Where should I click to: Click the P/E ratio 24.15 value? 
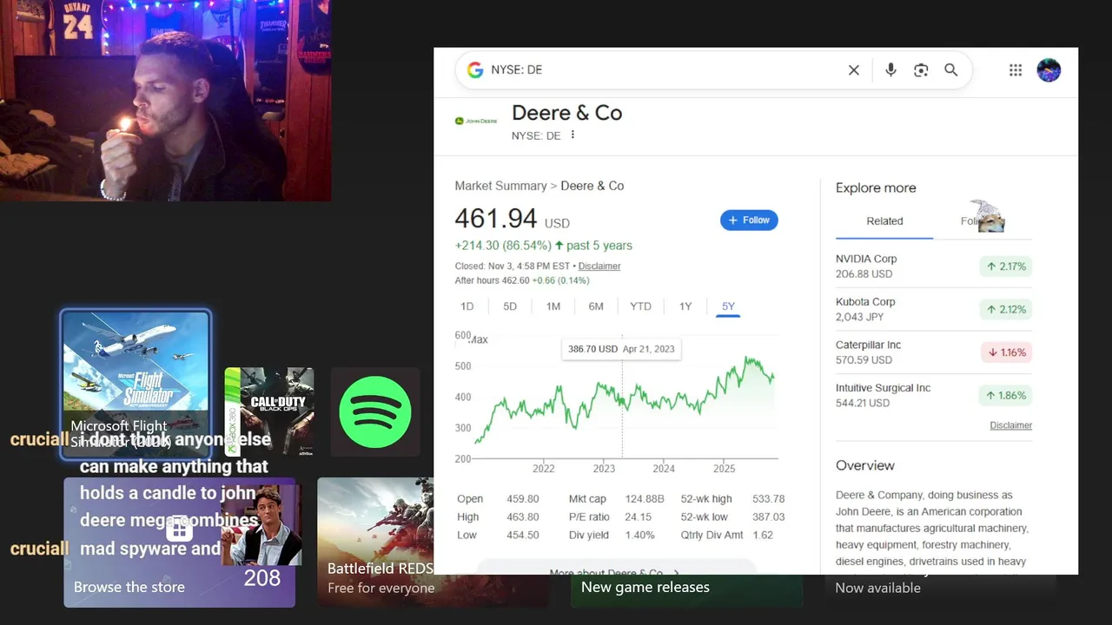(x=638, y=517)
